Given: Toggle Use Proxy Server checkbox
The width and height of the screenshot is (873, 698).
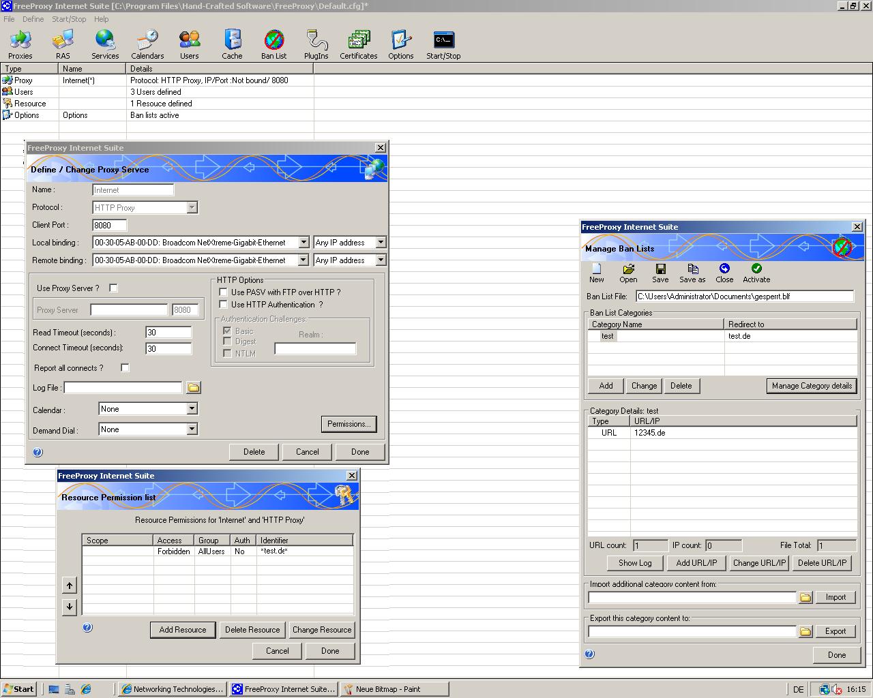Looking at the screenshot, I should 113,288.
